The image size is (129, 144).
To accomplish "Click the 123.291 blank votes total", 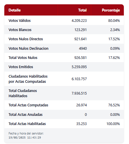I will tap(81, 30).
